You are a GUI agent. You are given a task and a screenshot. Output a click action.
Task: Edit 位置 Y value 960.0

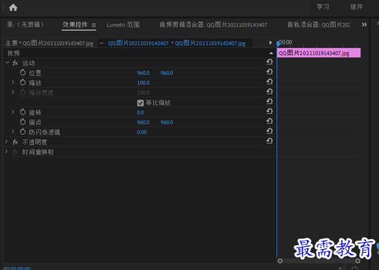click(167, 73)
